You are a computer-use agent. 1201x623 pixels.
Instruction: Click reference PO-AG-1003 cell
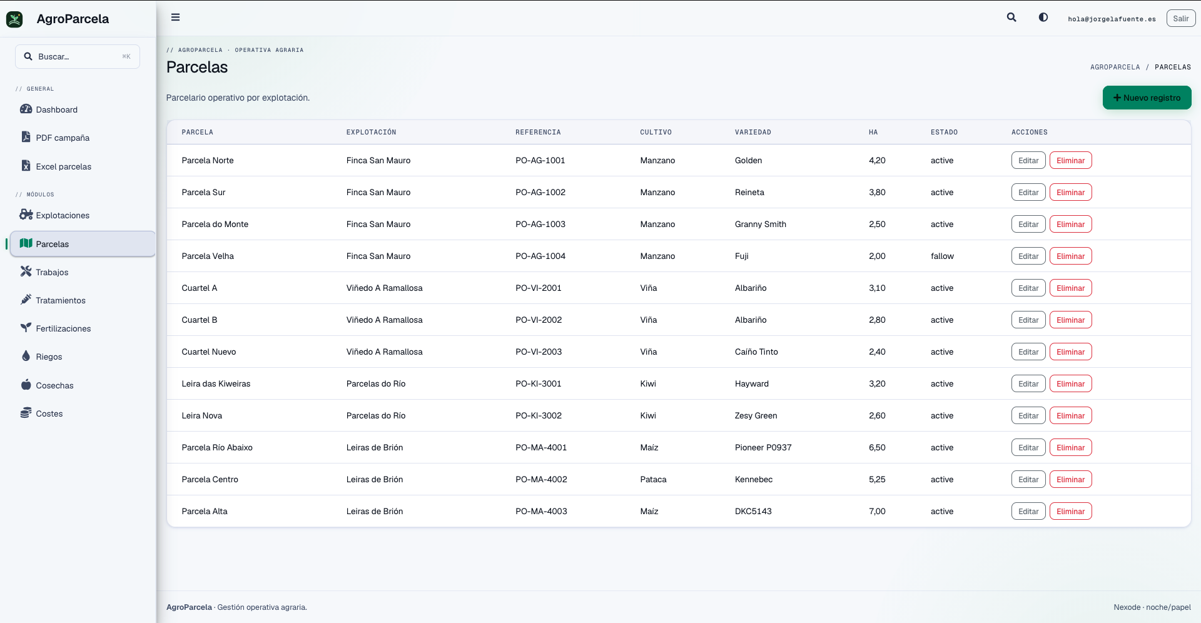pyautogui.click(x=540, y=224)
